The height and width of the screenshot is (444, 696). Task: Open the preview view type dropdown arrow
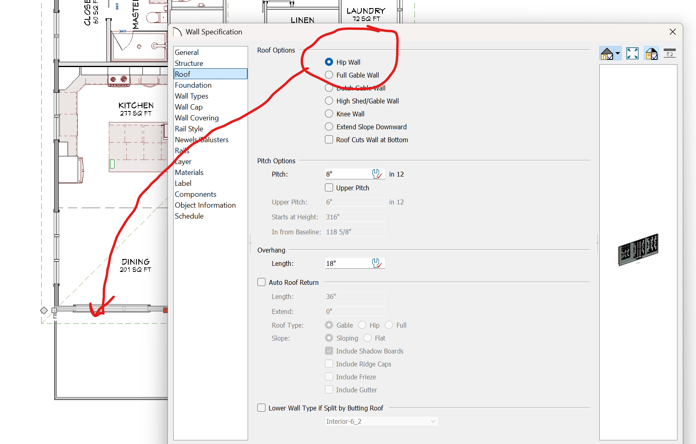[617, 53]
